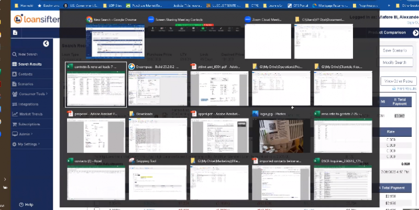The height and width of the screenshot is (210, 419).
Task: Open the Contacts icon in sidebar
Action: pyautogui.click(x=15, y=74)
